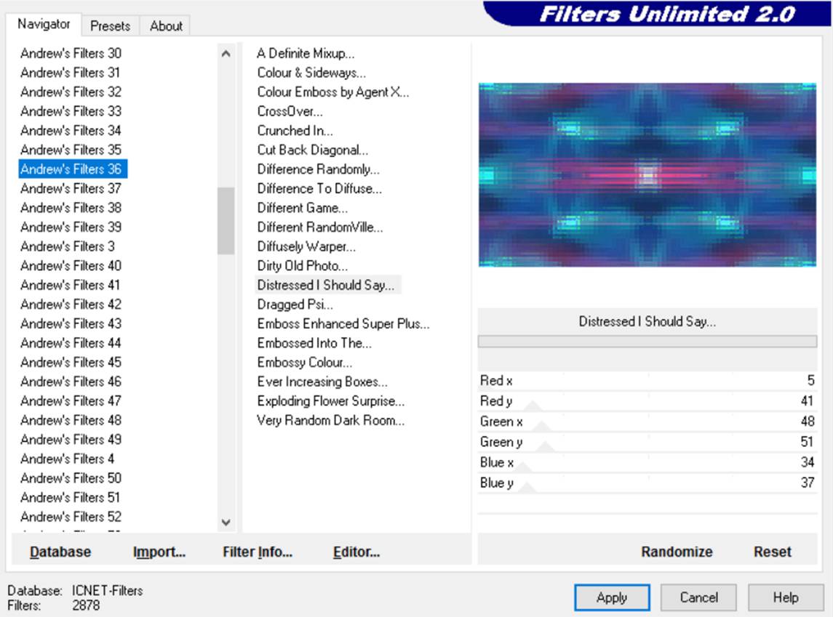
Task: Open the About tab
Action: click(x=166, y=25)
